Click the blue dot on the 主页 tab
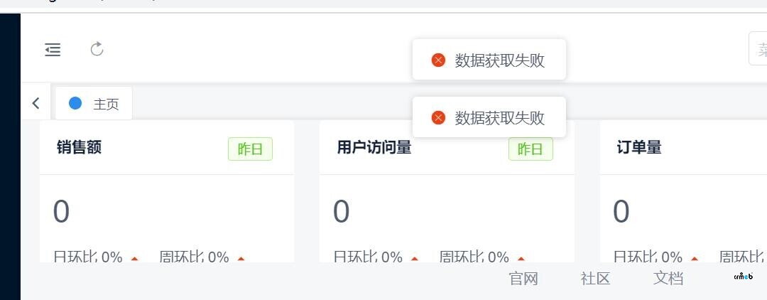Screen dimensions: 767x300 [75, 103]
